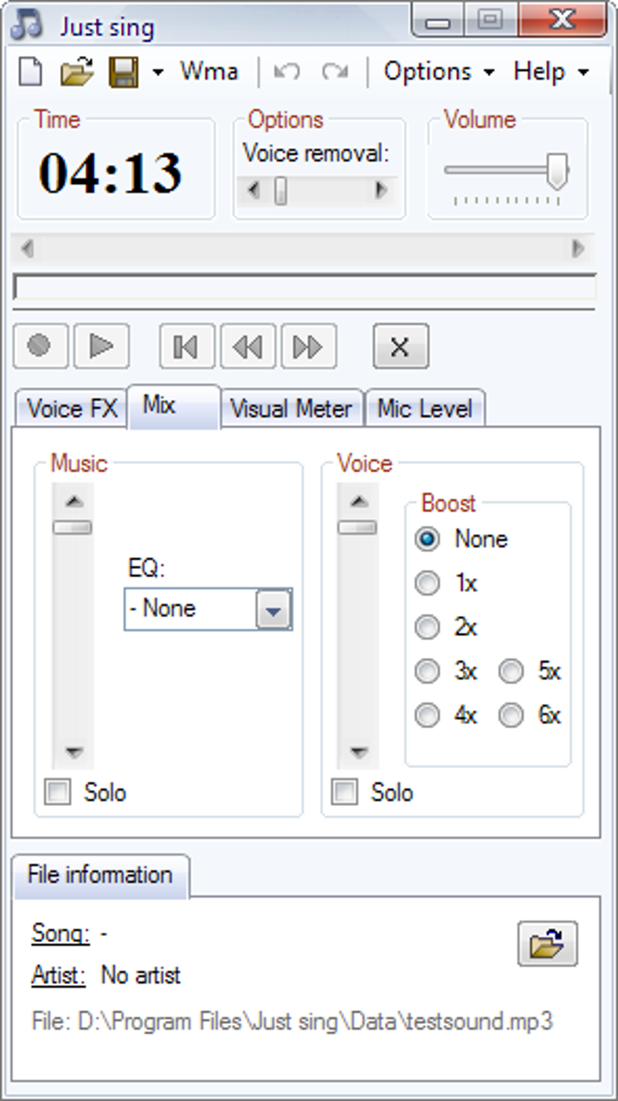The image size is (618, 1101).
Task: Open a file with the toolbar folder icon
Action: coord(77,72)
